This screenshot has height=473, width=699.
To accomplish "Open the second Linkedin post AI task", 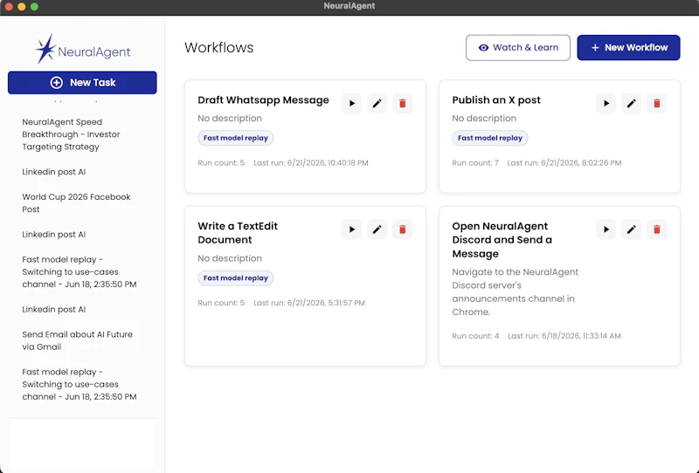I will [x=54, y=234].
